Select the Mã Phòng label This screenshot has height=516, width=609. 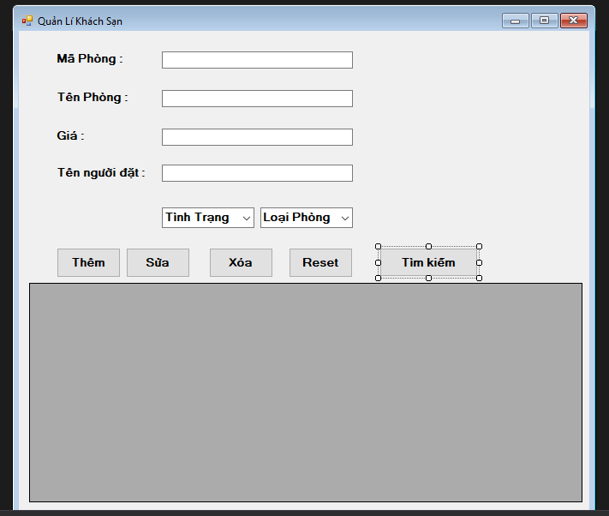(90, 58)
